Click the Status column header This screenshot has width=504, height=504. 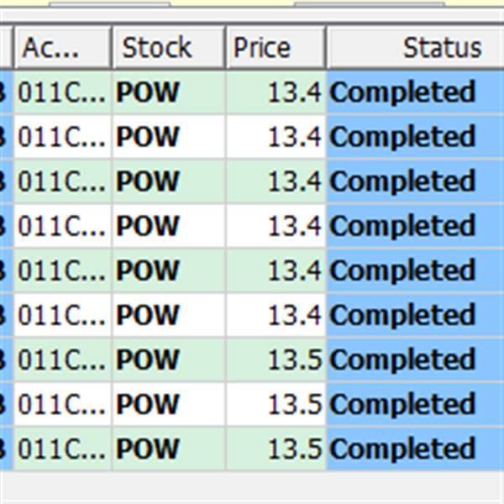pyautogui.click(x=415, y=48)
